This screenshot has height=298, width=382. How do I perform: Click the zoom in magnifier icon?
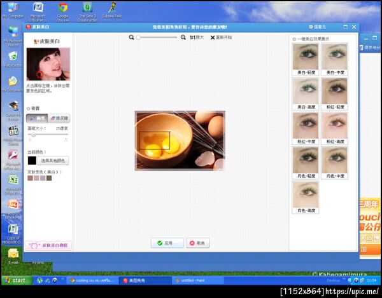(x=183, y=37)
